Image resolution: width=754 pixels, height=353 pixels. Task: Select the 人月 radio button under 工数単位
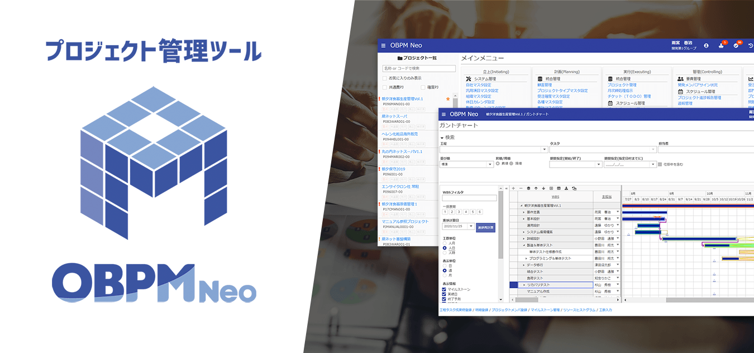[x=445, y=243]
